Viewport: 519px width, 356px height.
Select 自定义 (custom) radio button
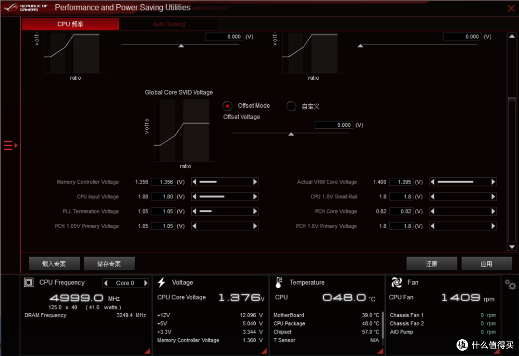click(x=291, y=106)
